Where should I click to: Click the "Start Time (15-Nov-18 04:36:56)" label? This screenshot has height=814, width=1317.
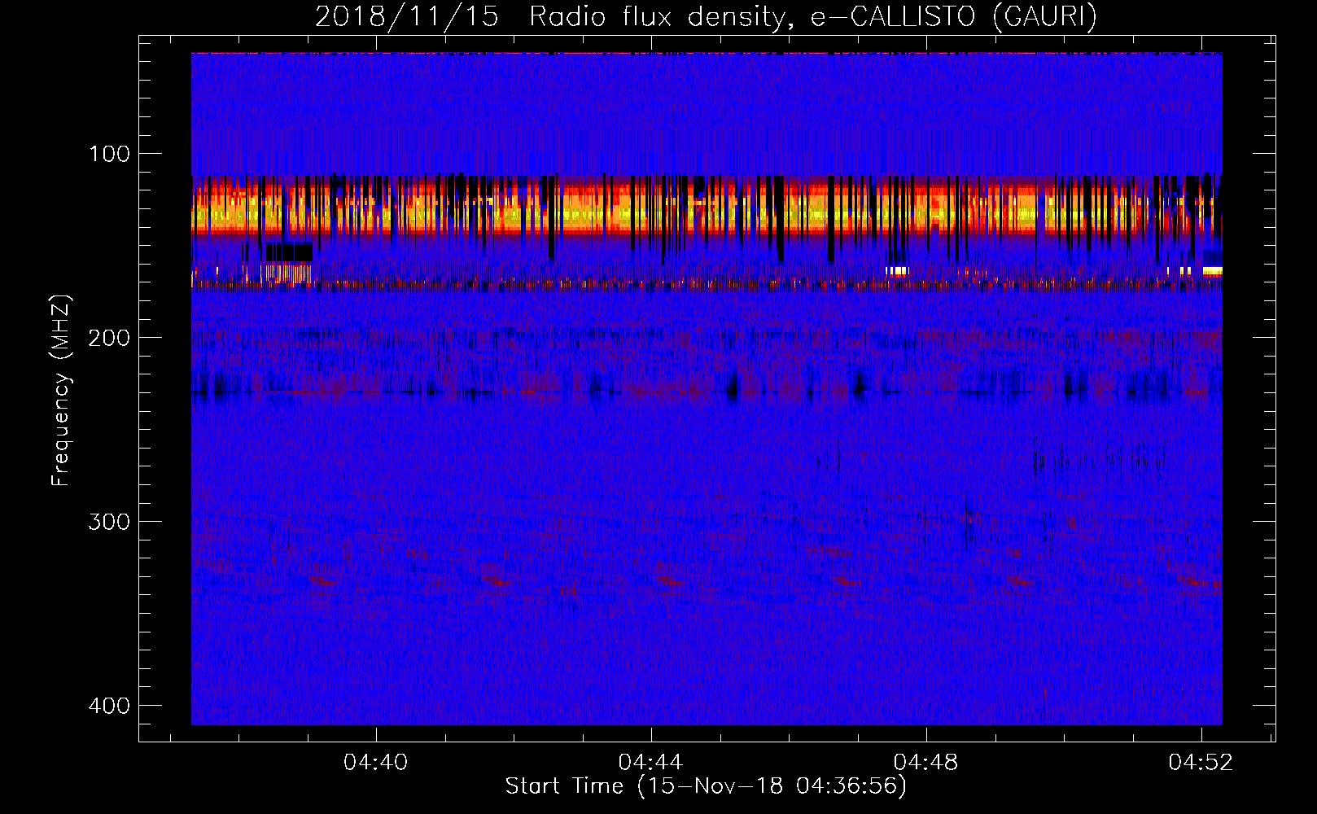click(x=706, y=786)
